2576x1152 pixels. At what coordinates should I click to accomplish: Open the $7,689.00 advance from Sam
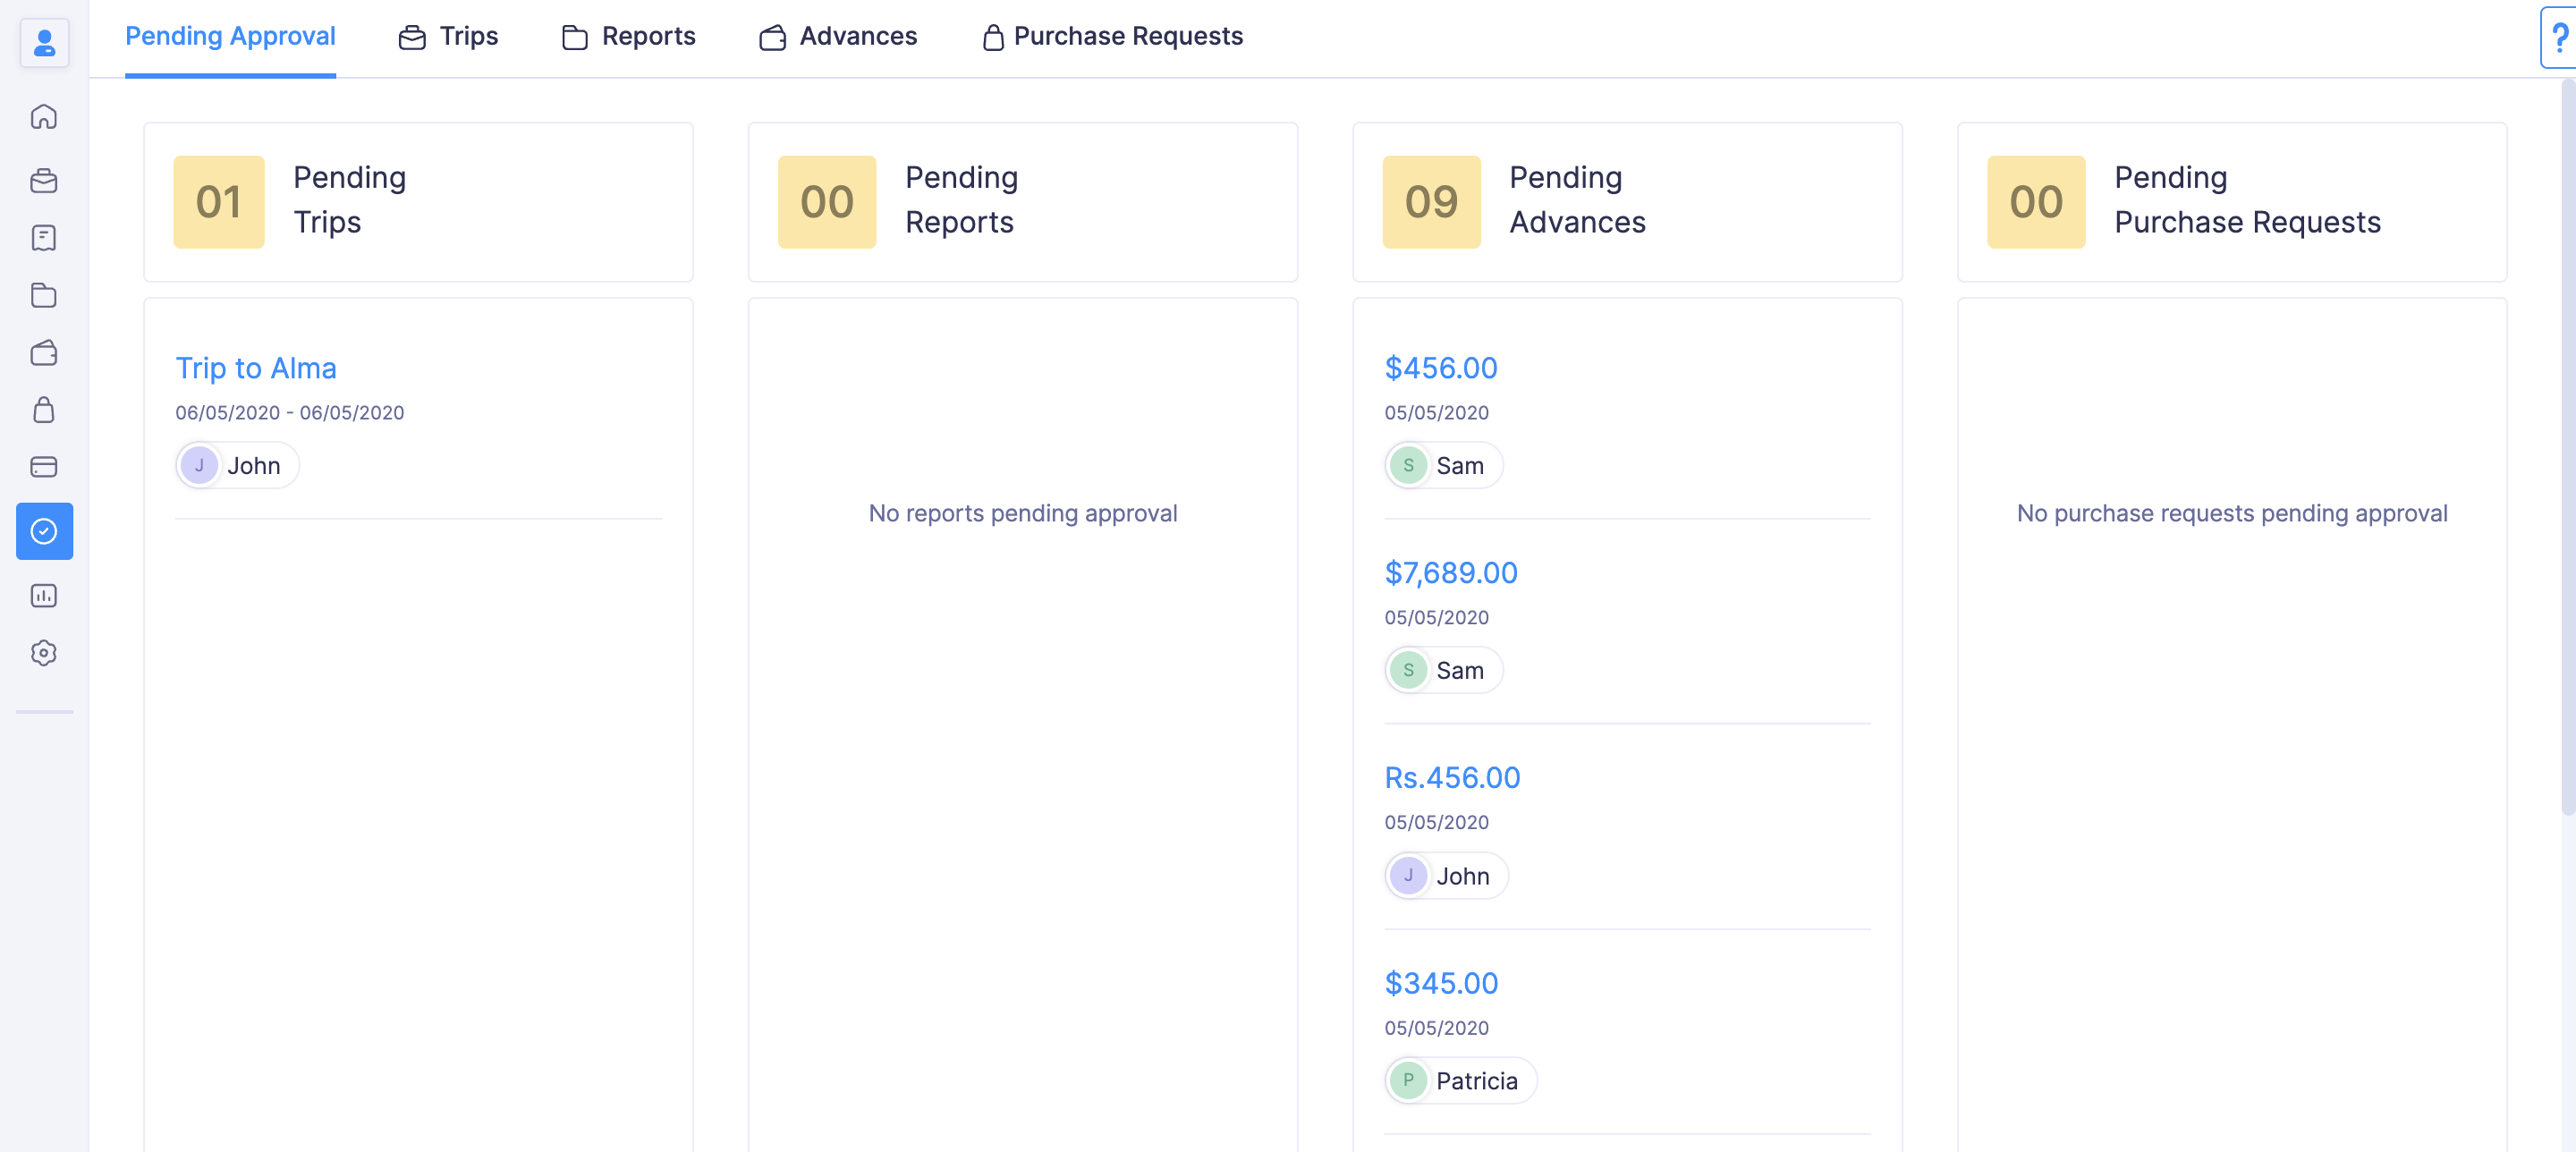(1450, 573)
